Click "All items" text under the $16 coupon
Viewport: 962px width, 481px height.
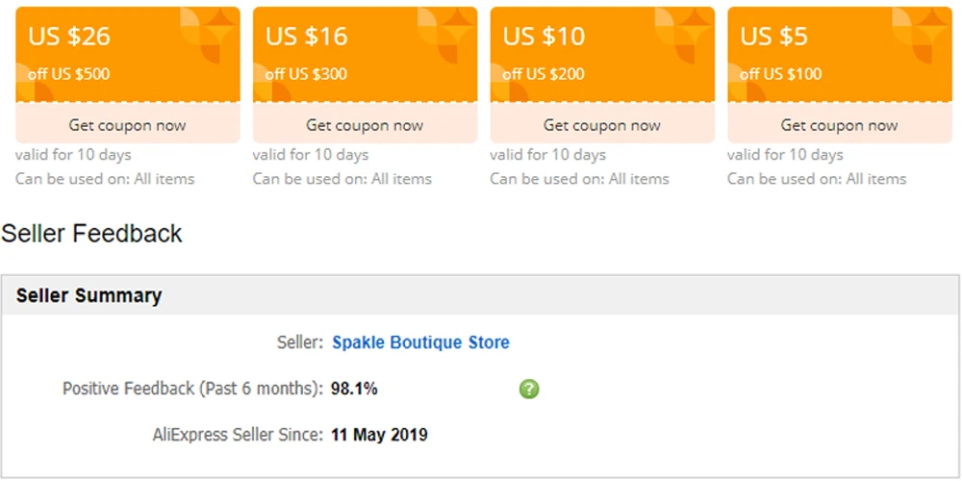pyautogui.click(x=401, y=179)
